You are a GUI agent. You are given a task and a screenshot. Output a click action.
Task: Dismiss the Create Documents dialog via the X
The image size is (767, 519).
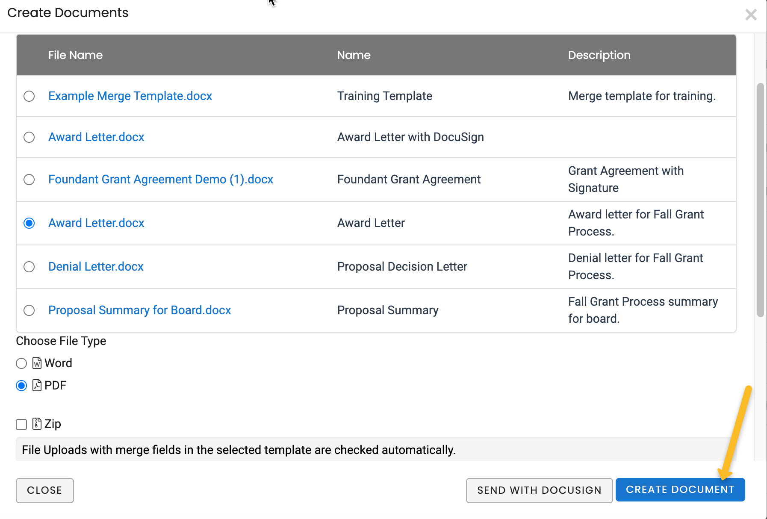(751, 15)
